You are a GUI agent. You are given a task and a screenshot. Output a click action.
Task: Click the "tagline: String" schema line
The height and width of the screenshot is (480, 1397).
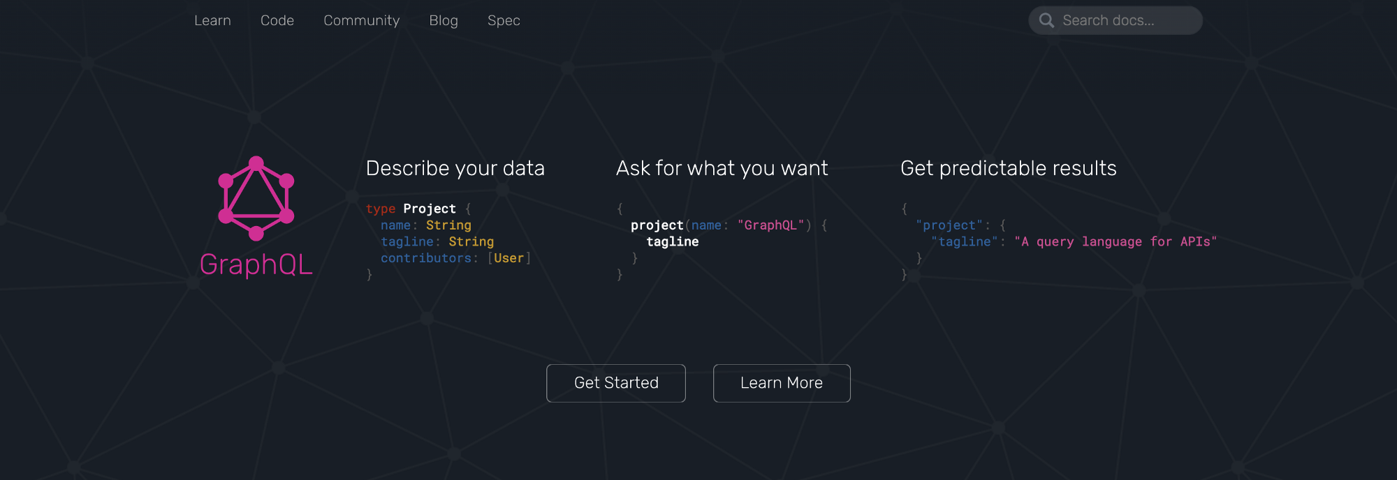click(437, 241)
